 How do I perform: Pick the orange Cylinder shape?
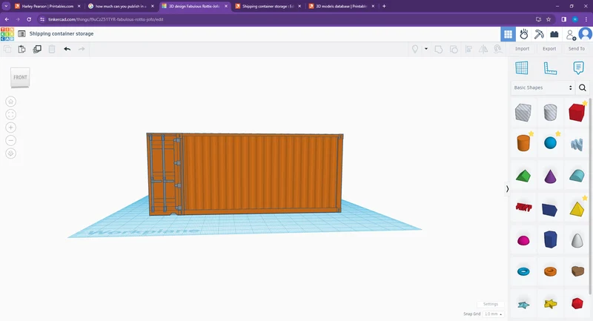coord(523,143)
